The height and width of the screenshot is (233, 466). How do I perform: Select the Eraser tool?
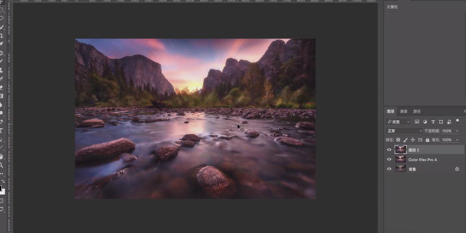coord(2,87)
